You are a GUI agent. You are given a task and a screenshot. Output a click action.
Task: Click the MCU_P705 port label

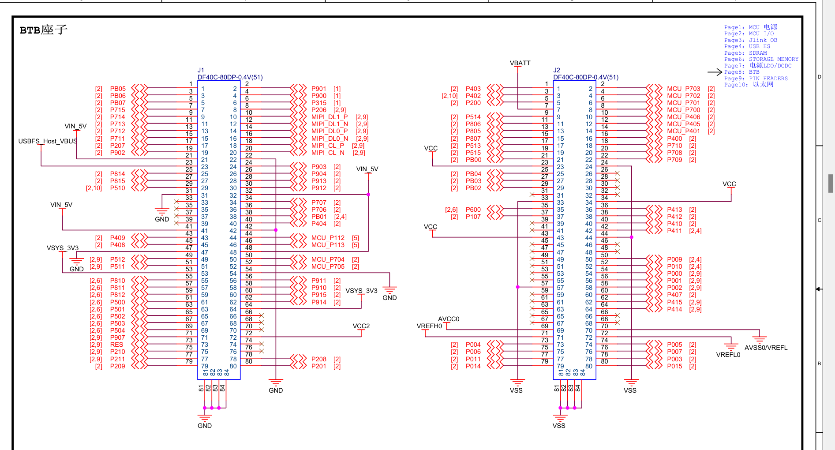click(328, 266)
